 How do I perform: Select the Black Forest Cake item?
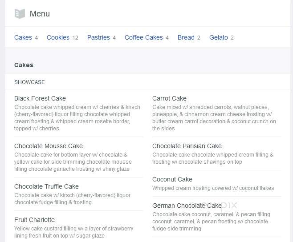[40, 98]
